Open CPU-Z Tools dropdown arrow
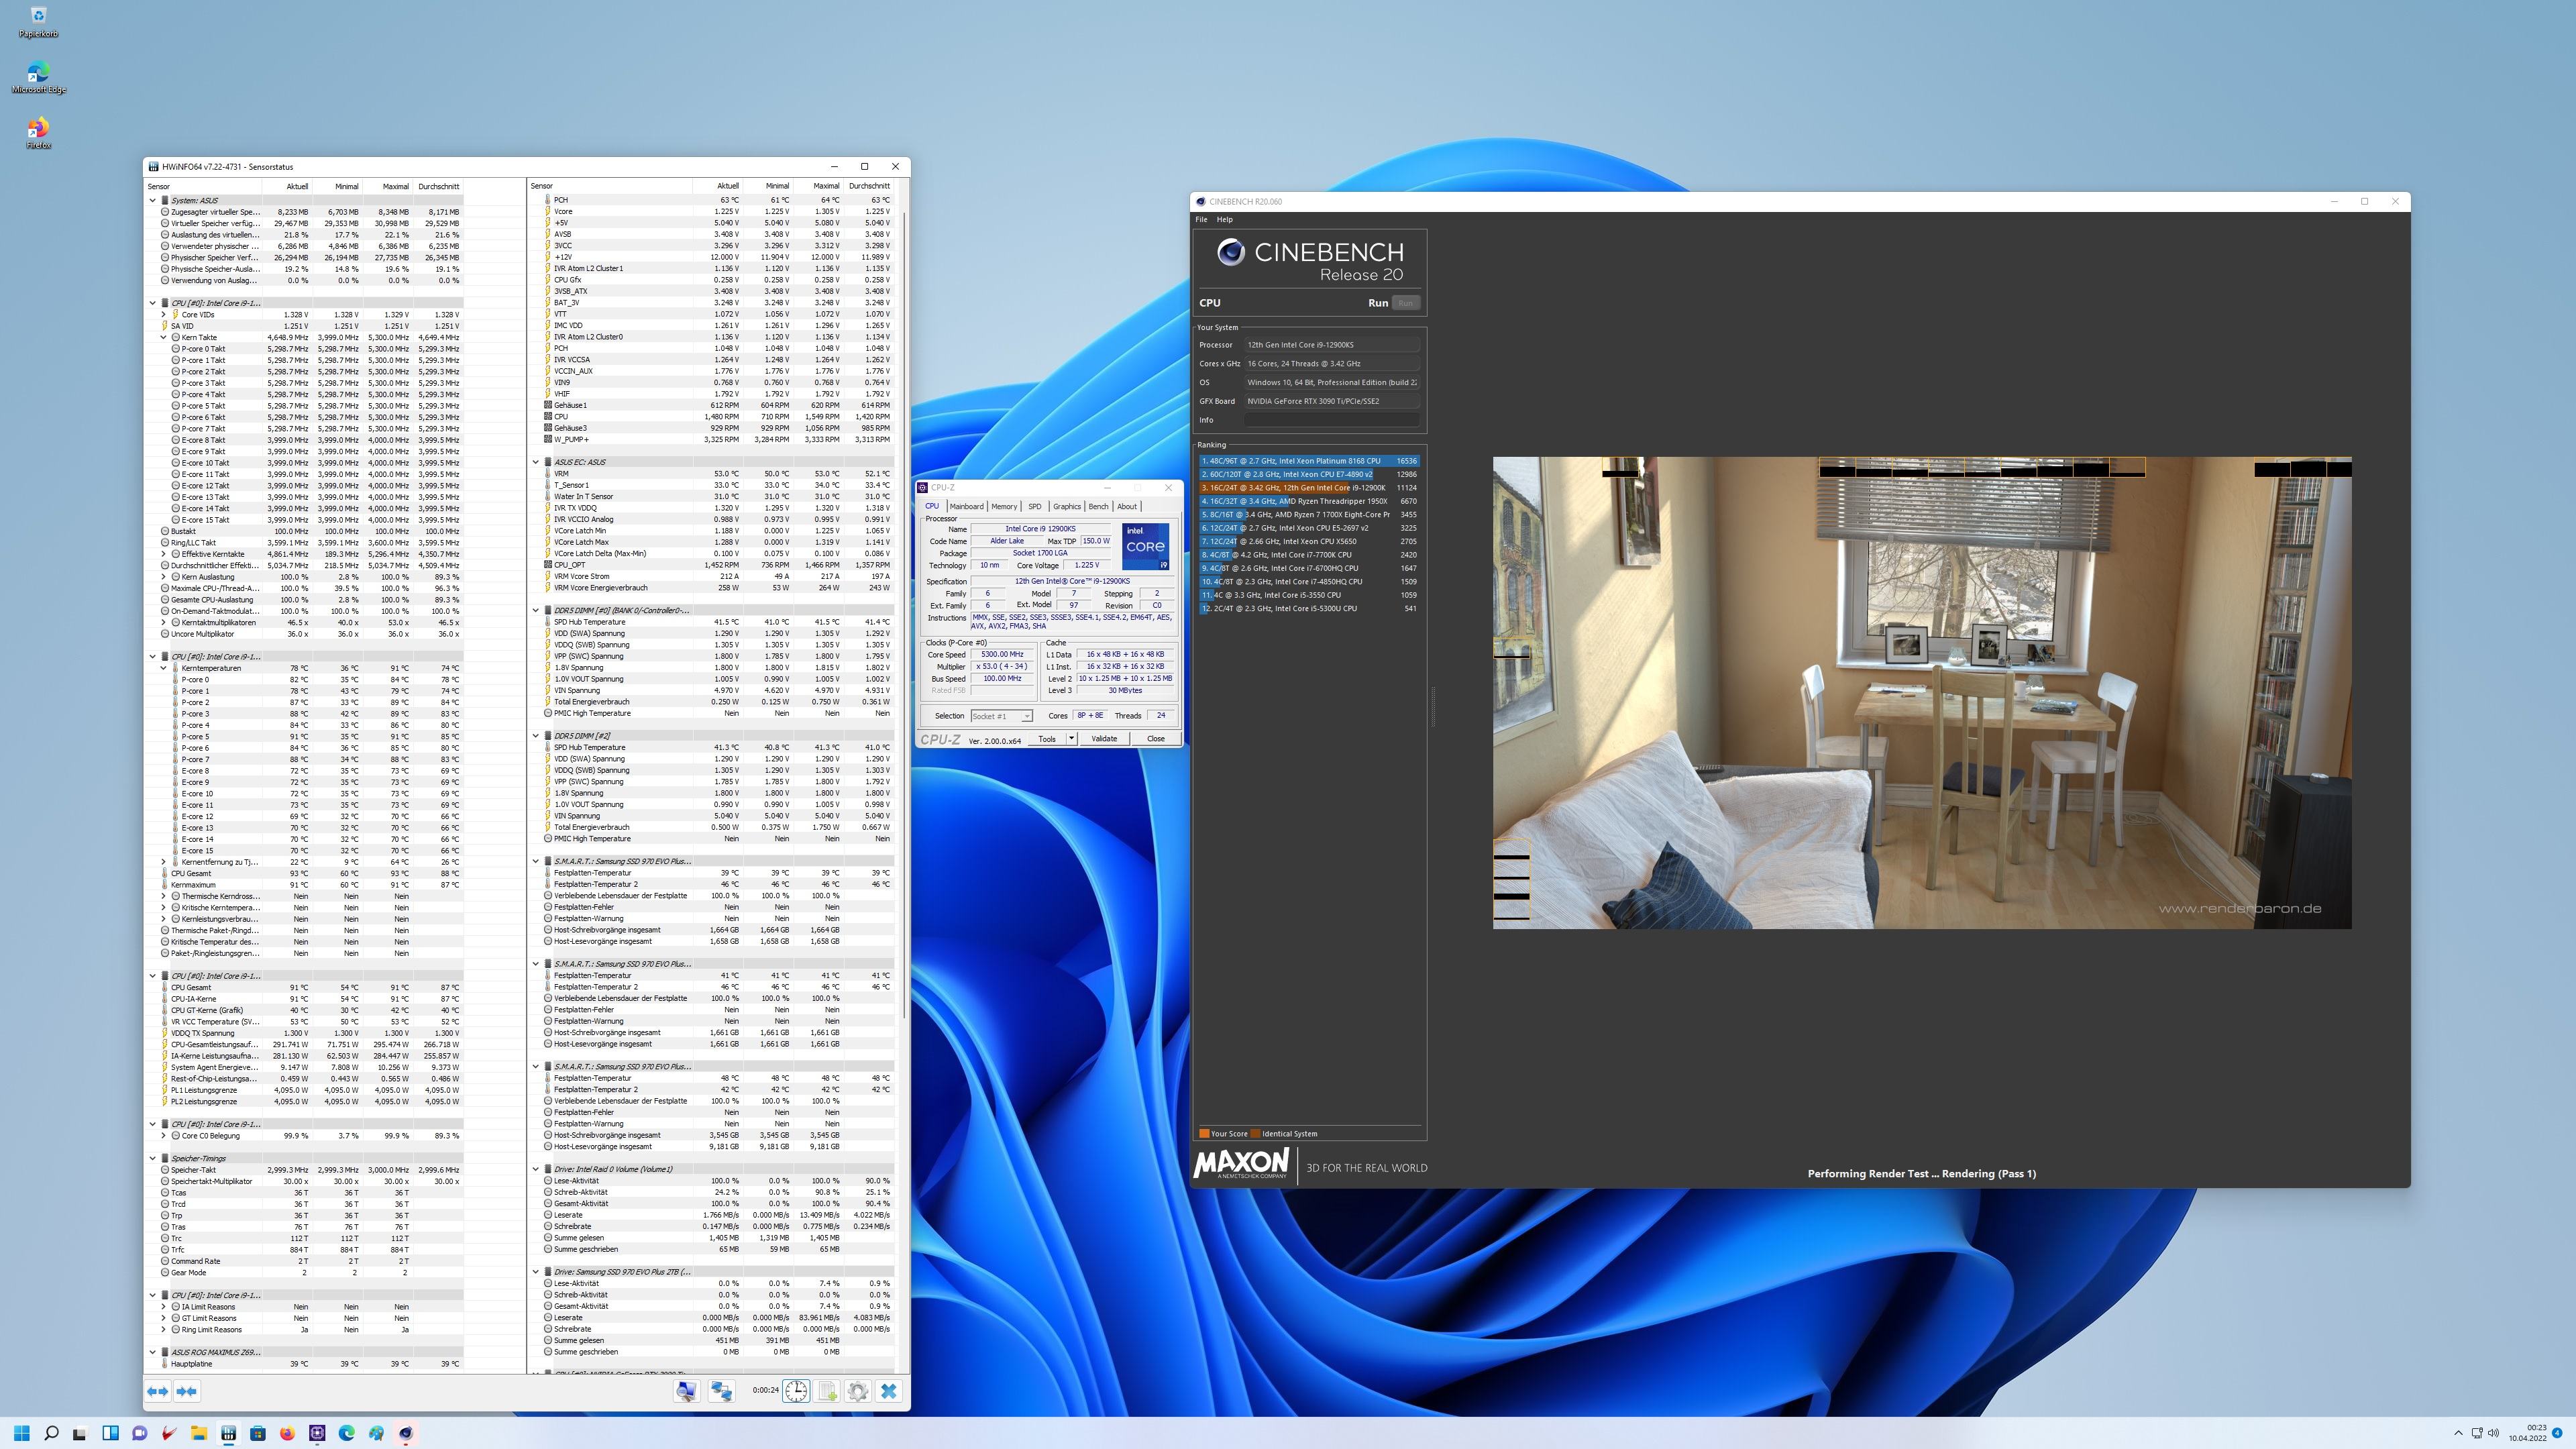 pyautogui.click(x=1071, y=739)
